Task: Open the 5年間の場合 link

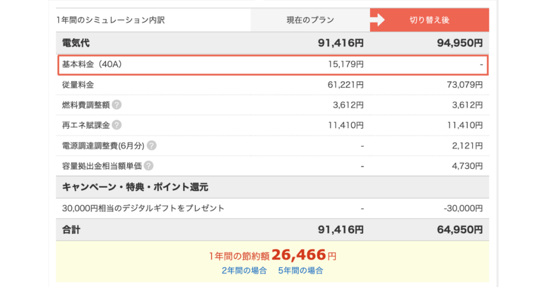Action: (x=301, y=270)
